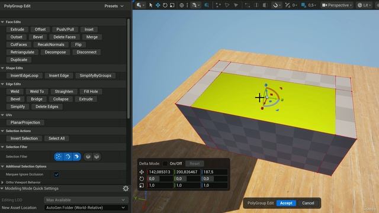379x213 pixels.
Task: Click the Duplicate button
Action: click(x=18, y=60)
